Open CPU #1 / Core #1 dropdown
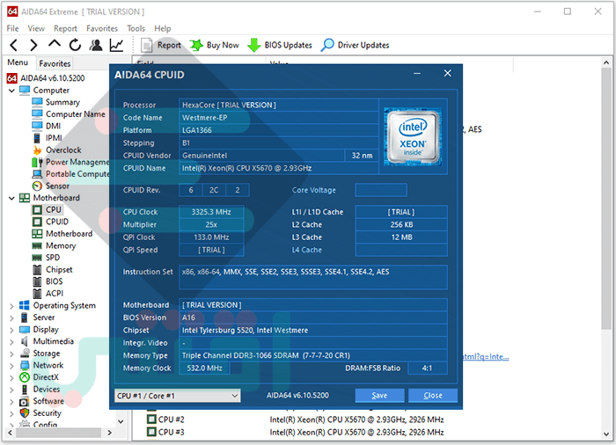Screen dimensions: 616x445 click(x=178, y=396)
